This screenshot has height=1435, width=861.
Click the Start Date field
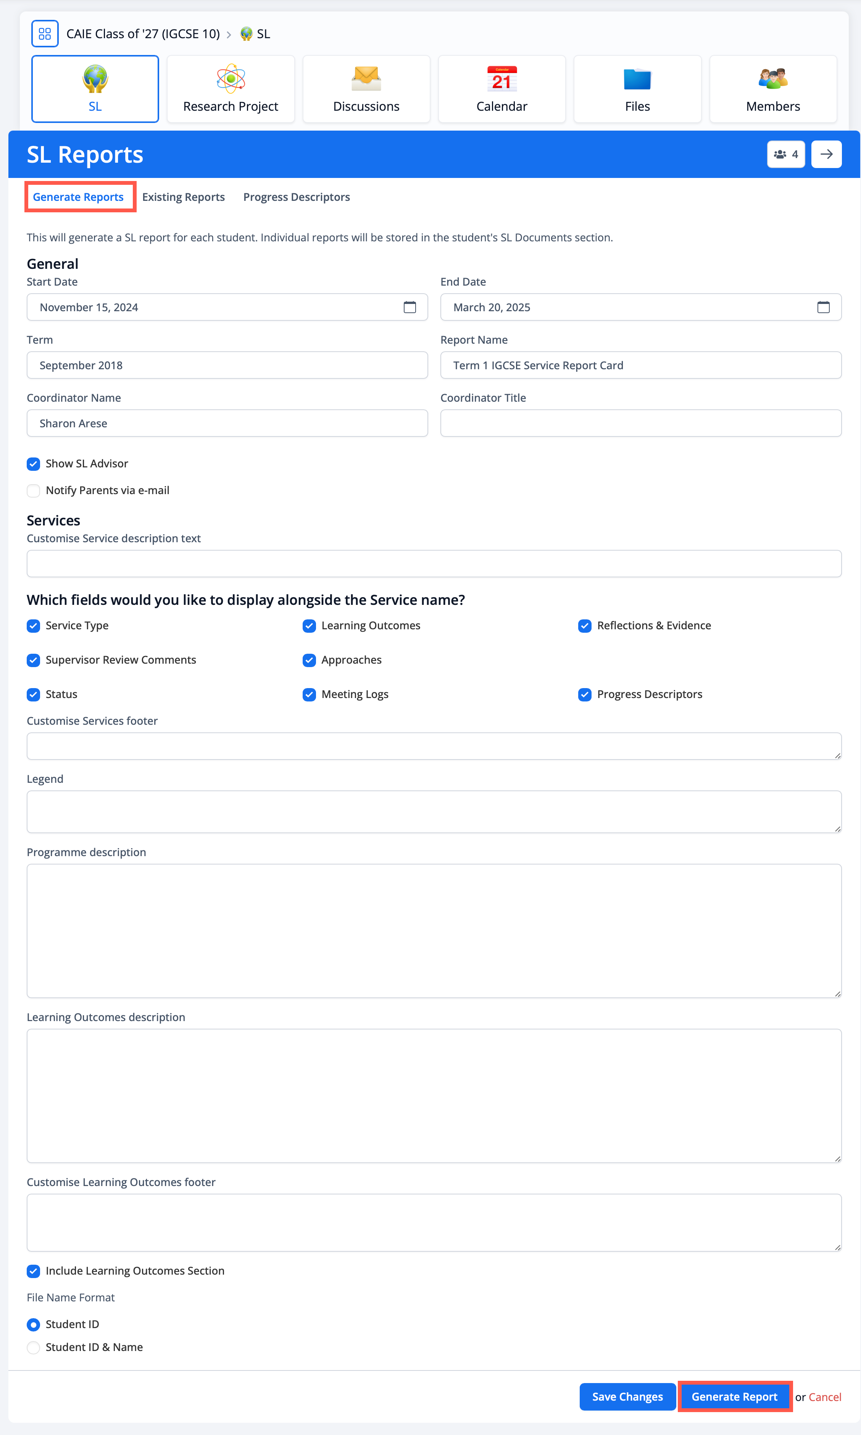coord(227,307)
